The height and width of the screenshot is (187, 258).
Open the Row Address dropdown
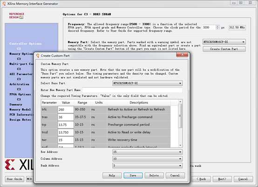(x=148, y=152)
